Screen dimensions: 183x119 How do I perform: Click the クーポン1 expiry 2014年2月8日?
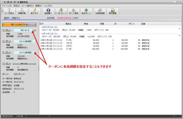23,36
